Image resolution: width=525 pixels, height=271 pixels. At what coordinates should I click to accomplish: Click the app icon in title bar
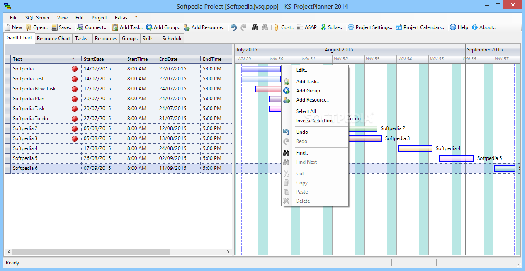(7, 6)
